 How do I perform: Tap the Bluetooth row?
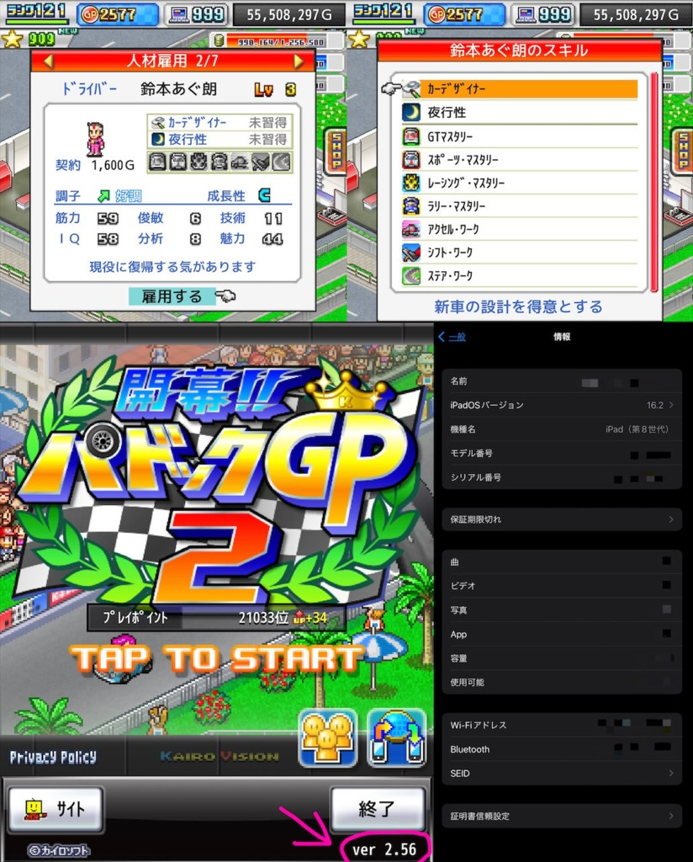(562, 749)
